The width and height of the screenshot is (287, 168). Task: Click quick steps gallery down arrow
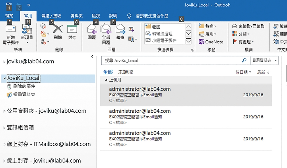tap(188, 34)
